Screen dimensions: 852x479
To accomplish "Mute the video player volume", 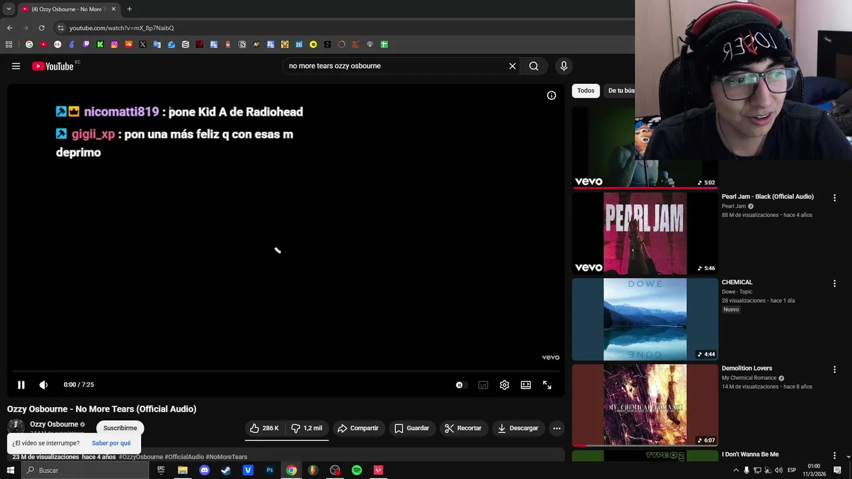I will (x=43, y=385).
